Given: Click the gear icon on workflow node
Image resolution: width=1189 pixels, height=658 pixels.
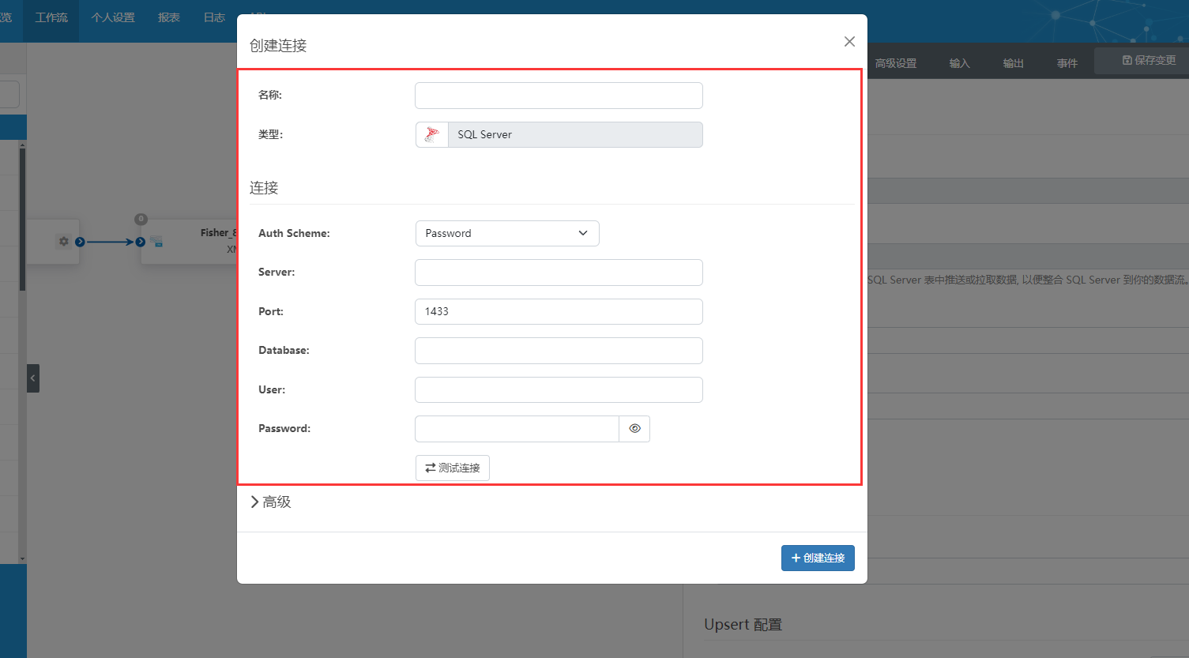Looking at the screenshot, I should 64,242.
